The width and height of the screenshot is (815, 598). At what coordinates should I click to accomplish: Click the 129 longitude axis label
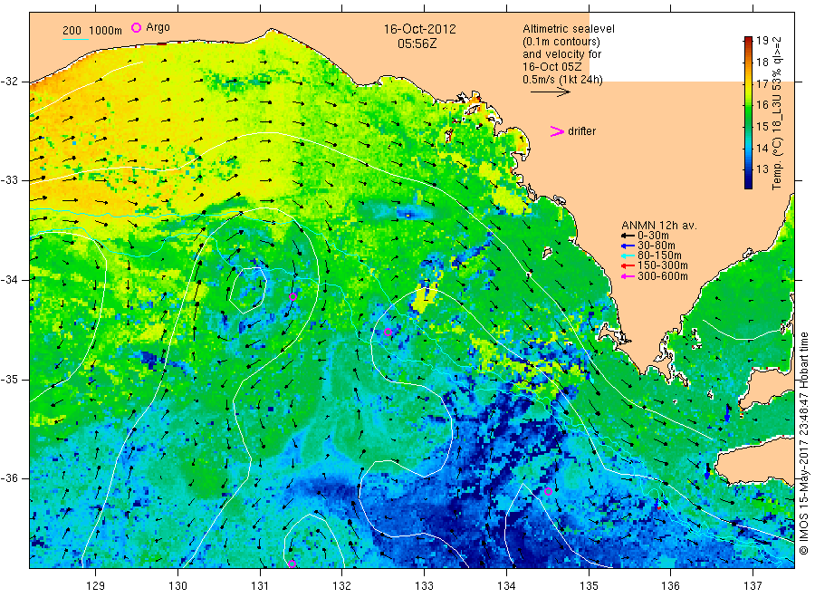pos(95,586)
